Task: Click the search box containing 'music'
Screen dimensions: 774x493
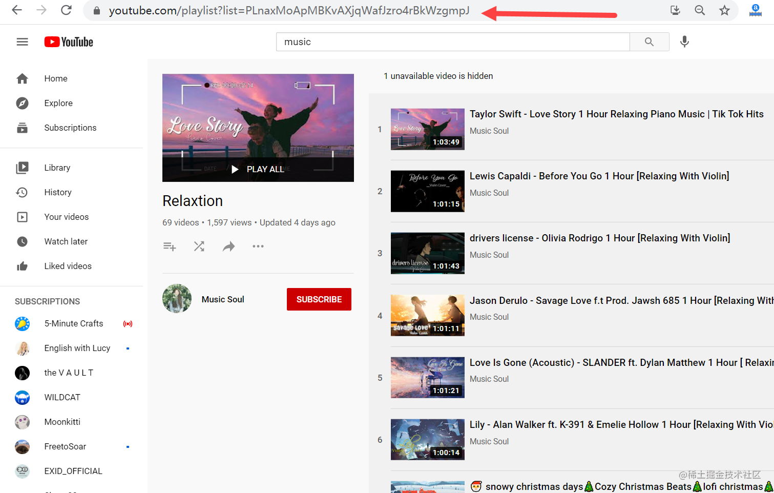Action: [x=453, y=42]
